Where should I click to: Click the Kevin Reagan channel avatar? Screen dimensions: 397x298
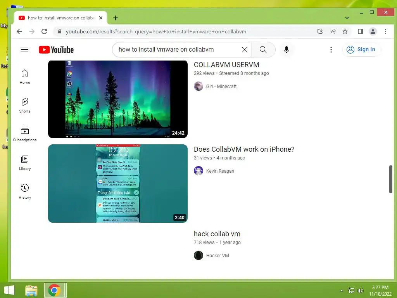(x=198, y=171)
